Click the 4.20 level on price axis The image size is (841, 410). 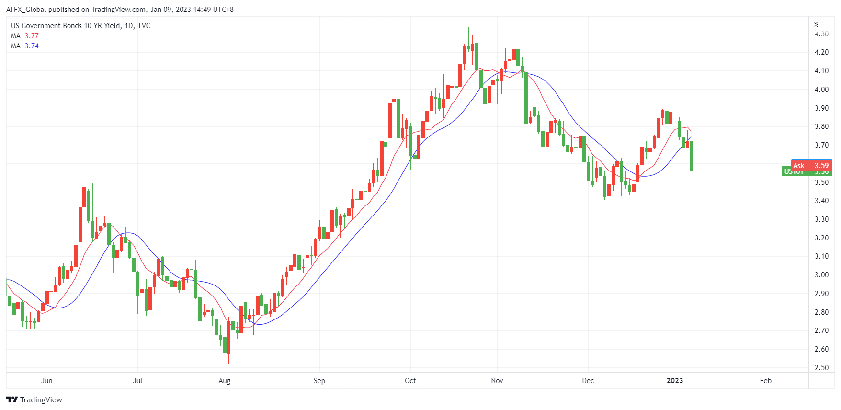(821, 52)
